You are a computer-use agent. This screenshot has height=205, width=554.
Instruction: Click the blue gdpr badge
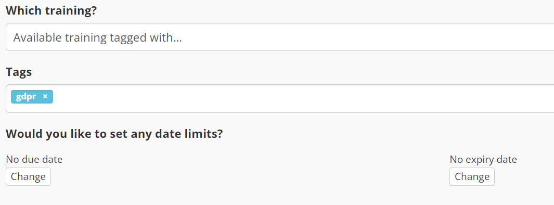[x=32, y=96]
